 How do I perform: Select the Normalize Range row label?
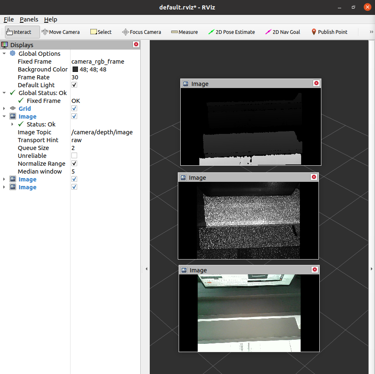coord(41,163)
